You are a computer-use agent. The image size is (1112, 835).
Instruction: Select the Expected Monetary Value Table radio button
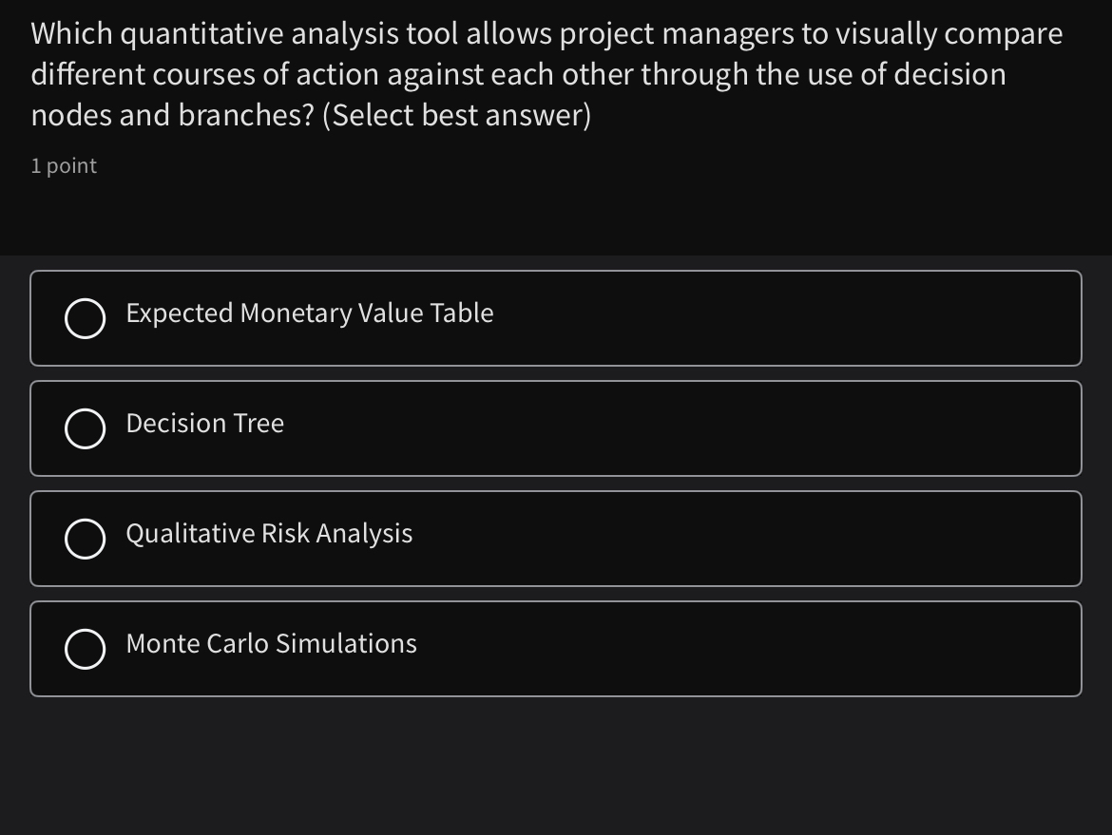click(x=86, y=318)
